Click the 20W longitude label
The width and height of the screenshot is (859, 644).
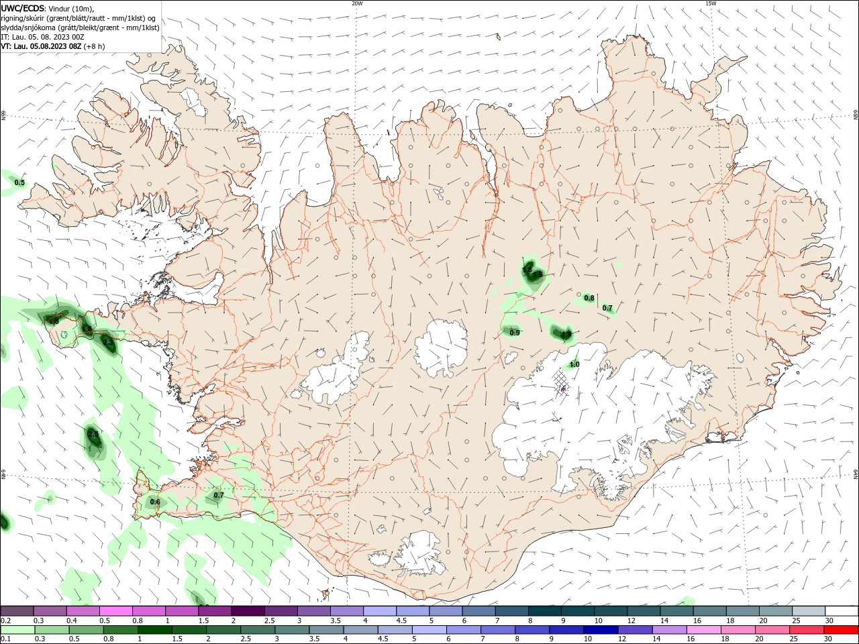[x=357, y=3]
